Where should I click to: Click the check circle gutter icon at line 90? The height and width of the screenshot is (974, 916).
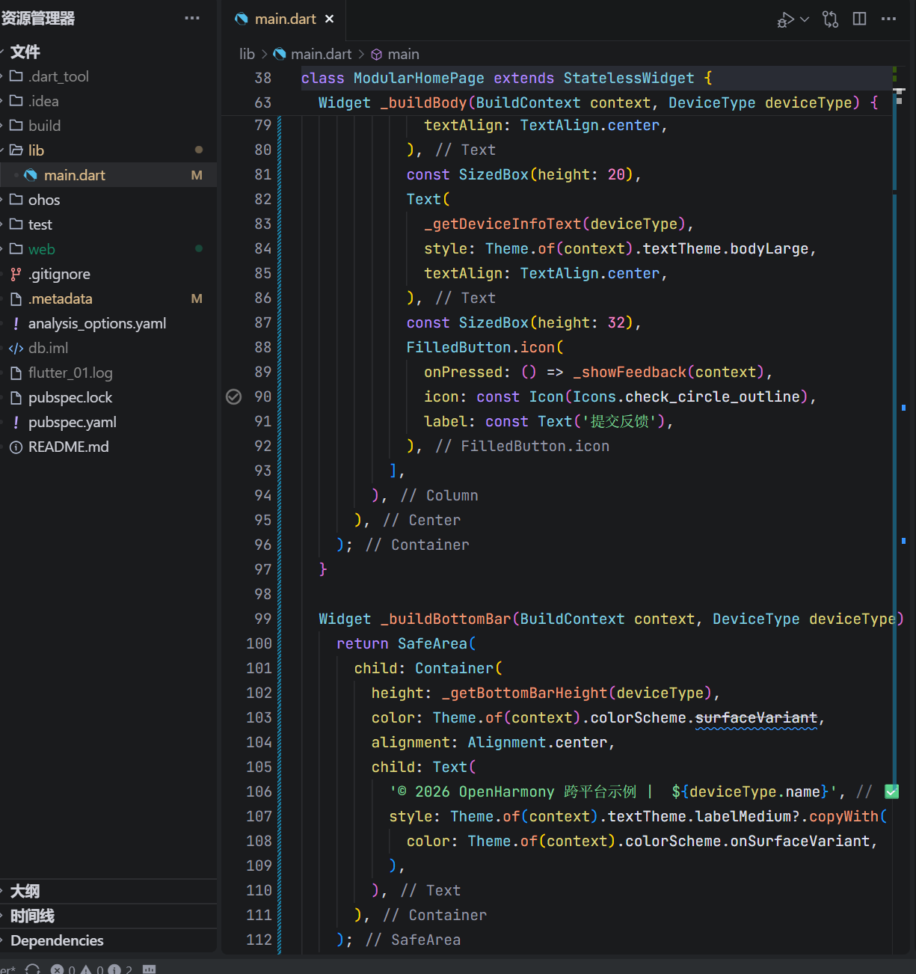[234, 396]
